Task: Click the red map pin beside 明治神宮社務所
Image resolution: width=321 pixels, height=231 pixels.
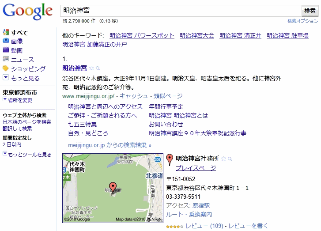Action: 169,159
